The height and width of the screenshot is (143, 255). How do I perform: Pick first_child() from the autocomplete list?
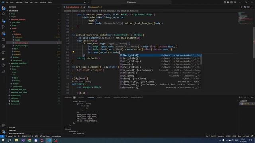[161, 56]
